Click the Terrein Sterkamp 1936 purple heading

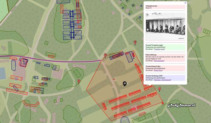click(x=155, y=76)
